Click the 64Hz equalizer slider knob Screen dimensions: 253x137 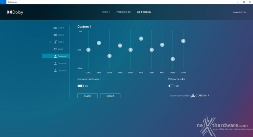pos(99,43)
